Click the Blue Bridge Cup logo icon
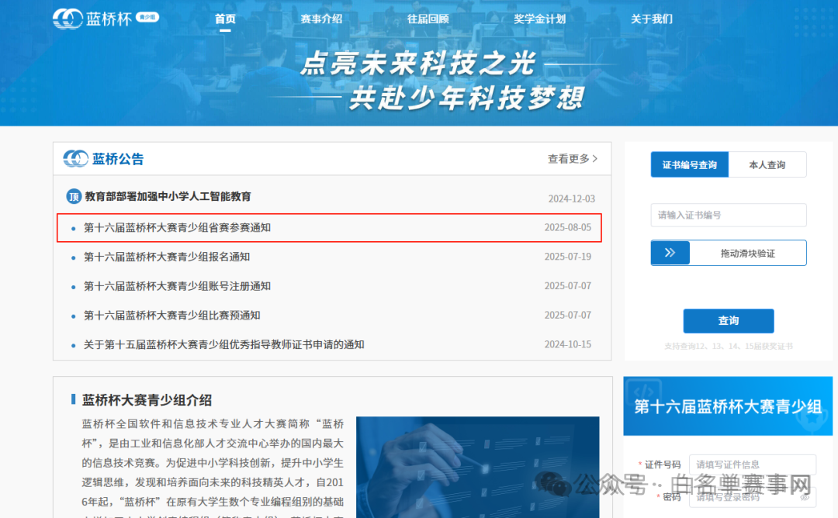 point(68,19)
